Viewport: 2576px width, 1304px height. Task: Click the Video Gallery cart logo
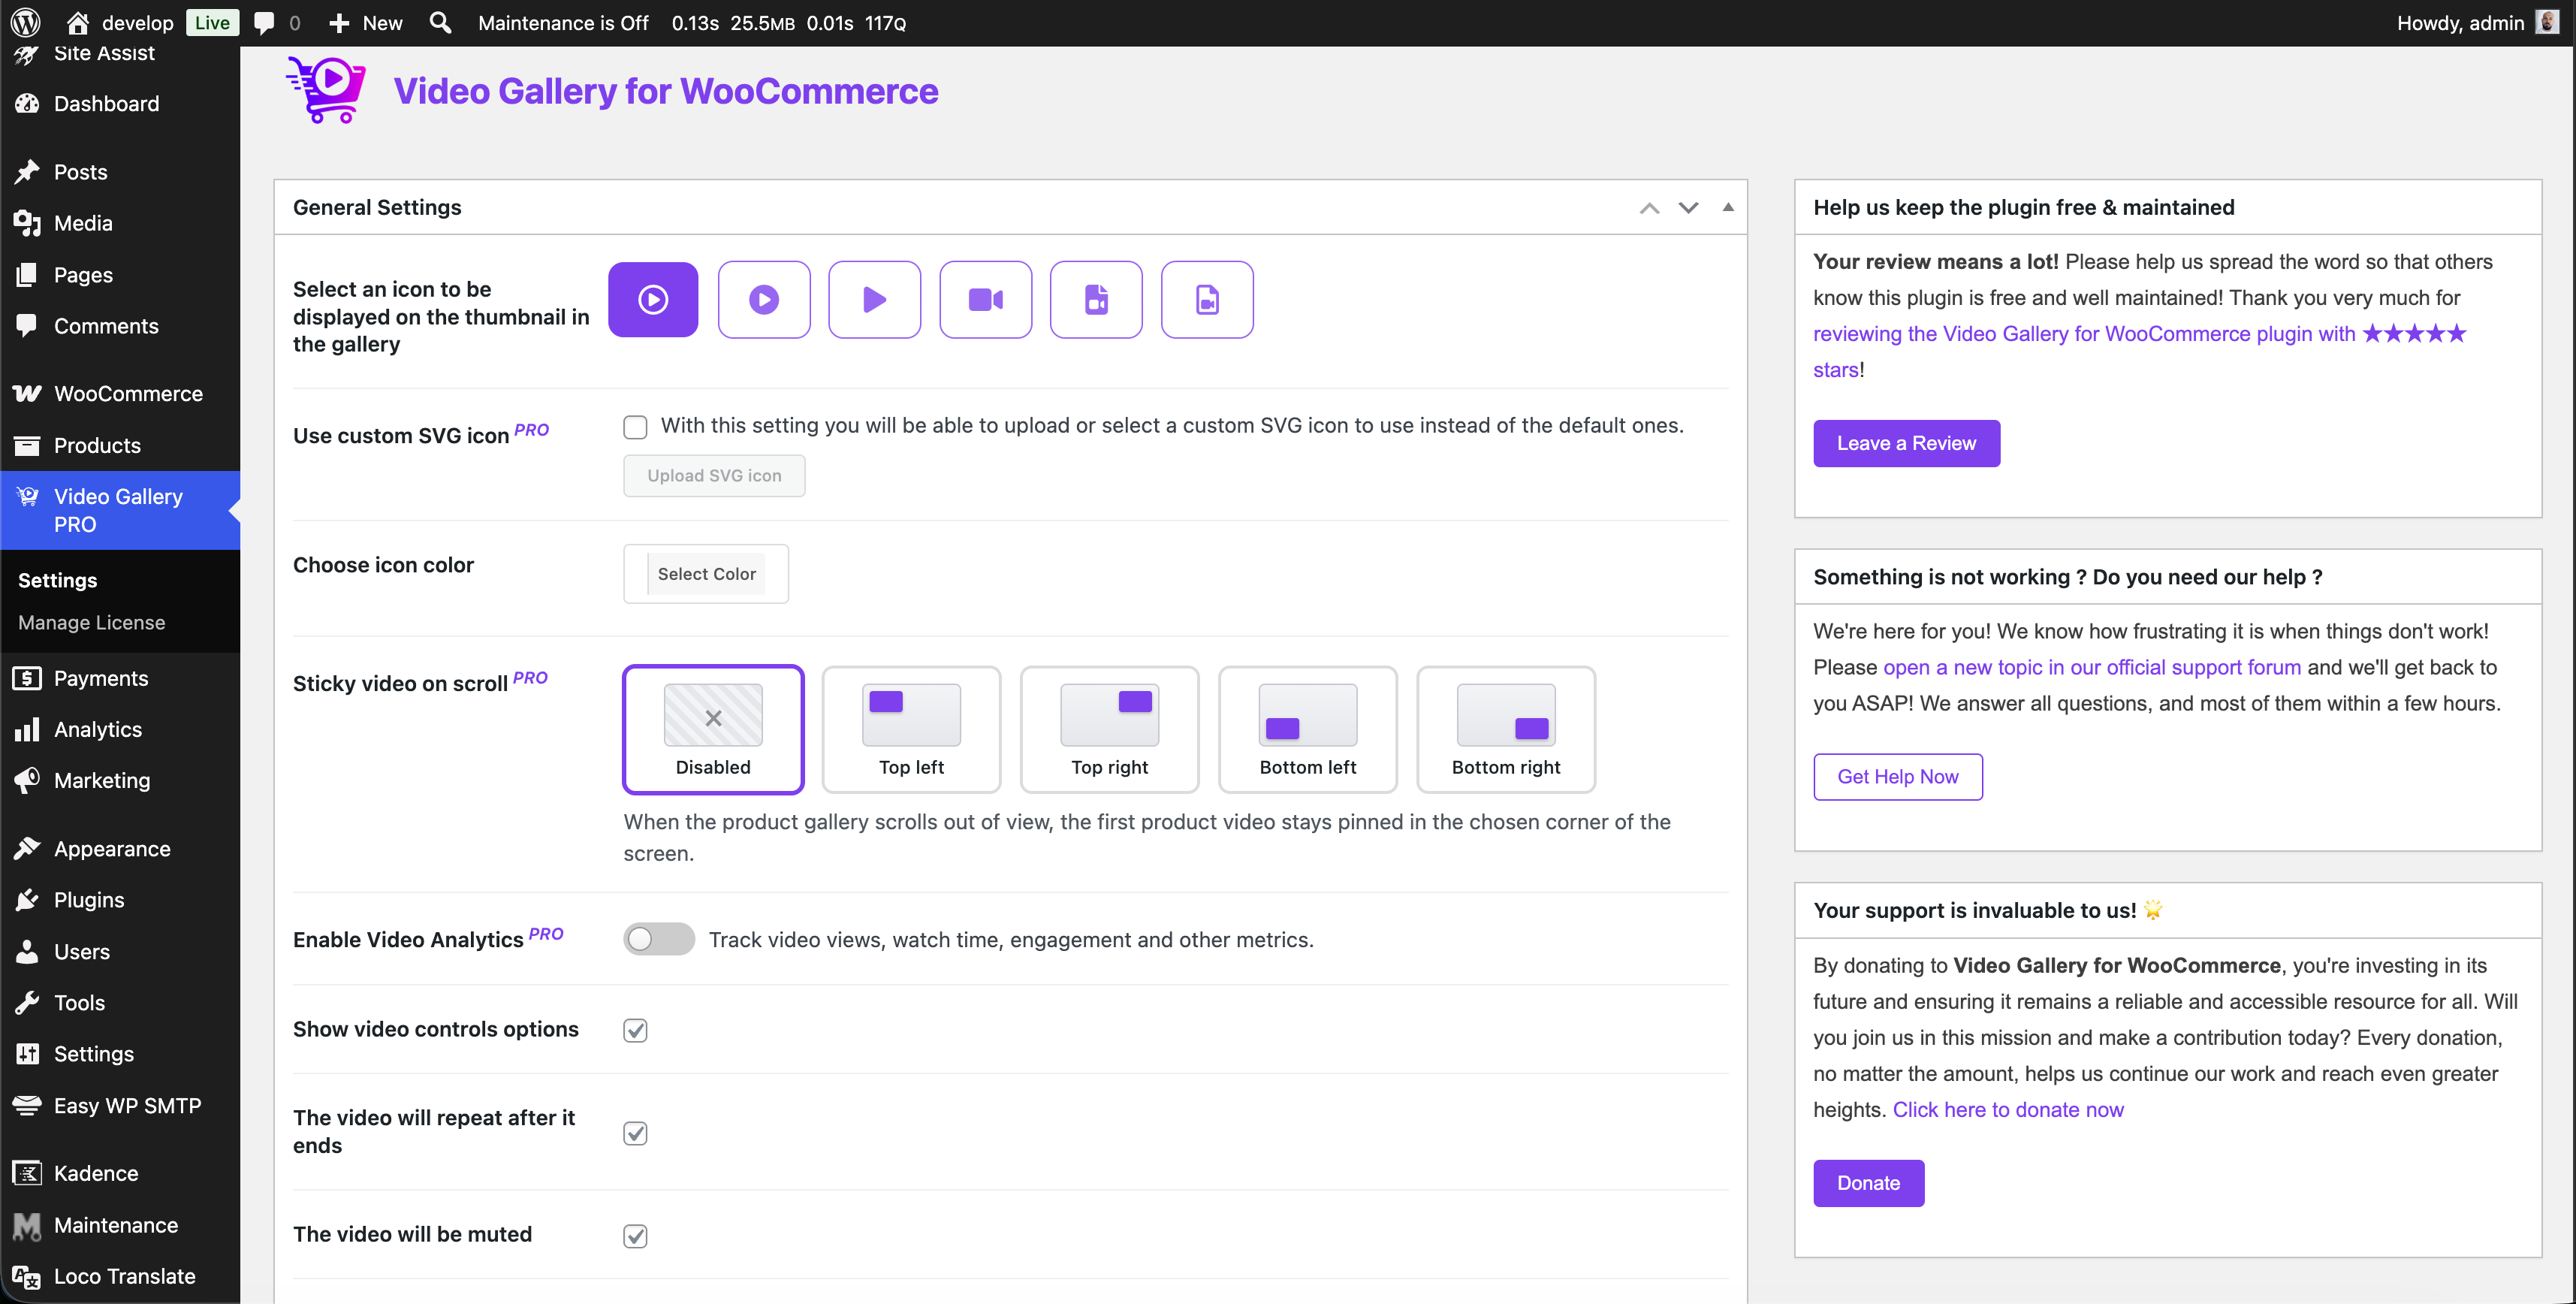coord(326,90)
